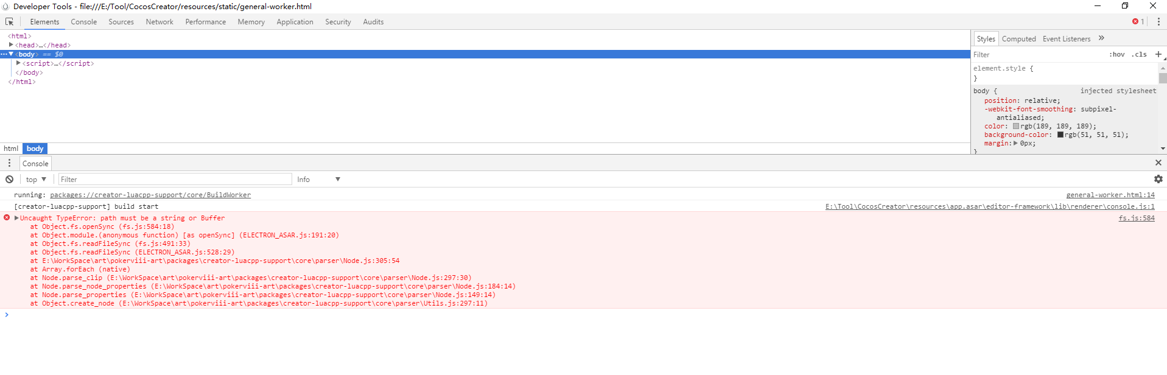
Task: Open the Computed styles tab
Action: [x=1018, y=39]
